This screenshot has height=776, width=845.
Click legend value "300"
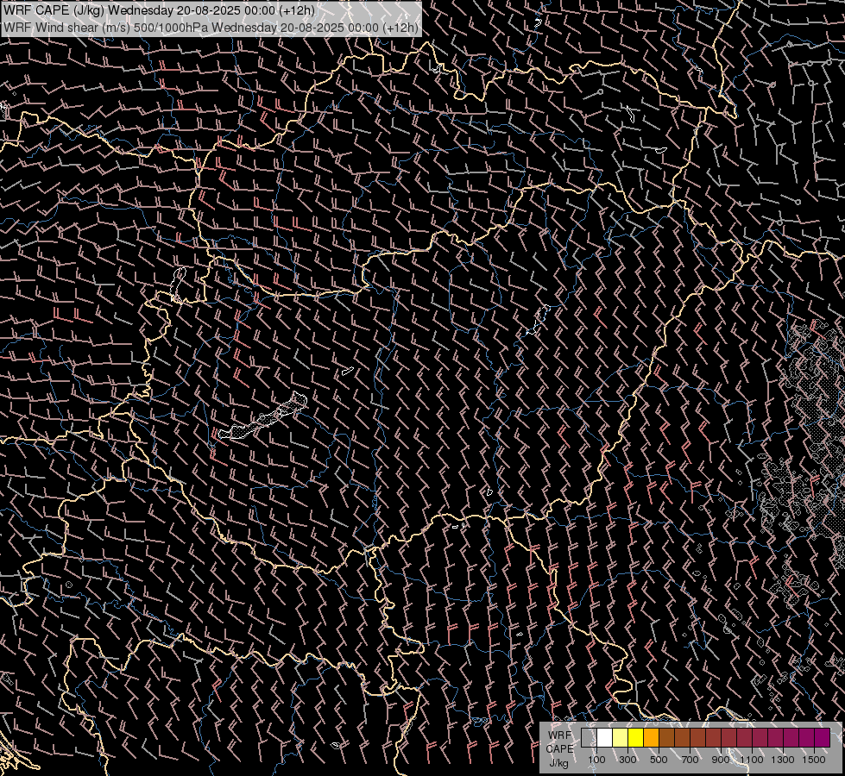pos(627,760)
